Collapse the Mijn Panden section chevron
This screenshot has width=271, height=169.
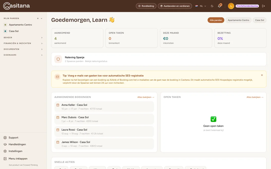pyautogui.click(x=41, y=19)
